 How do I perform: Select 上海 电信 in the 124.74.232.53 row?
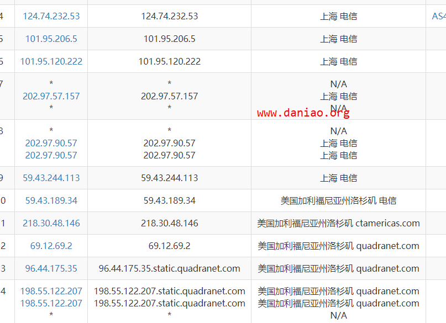[x=338, y=17]
